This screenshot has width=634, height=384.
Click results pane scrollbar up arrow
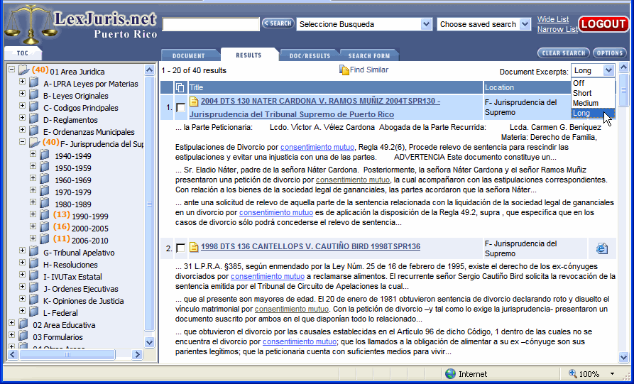pos(624,67)
